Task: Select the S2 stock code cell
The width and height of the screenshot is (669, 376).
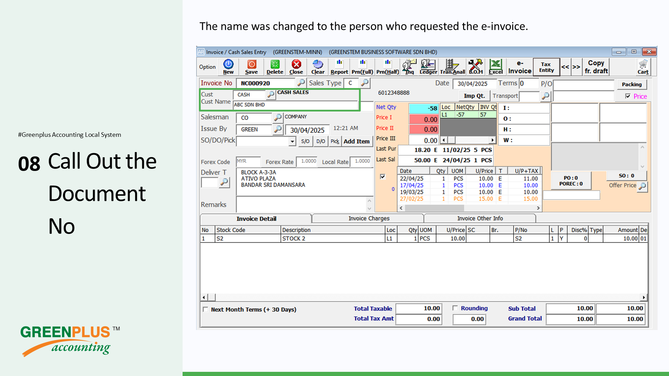Action: [x=248, y=238]
